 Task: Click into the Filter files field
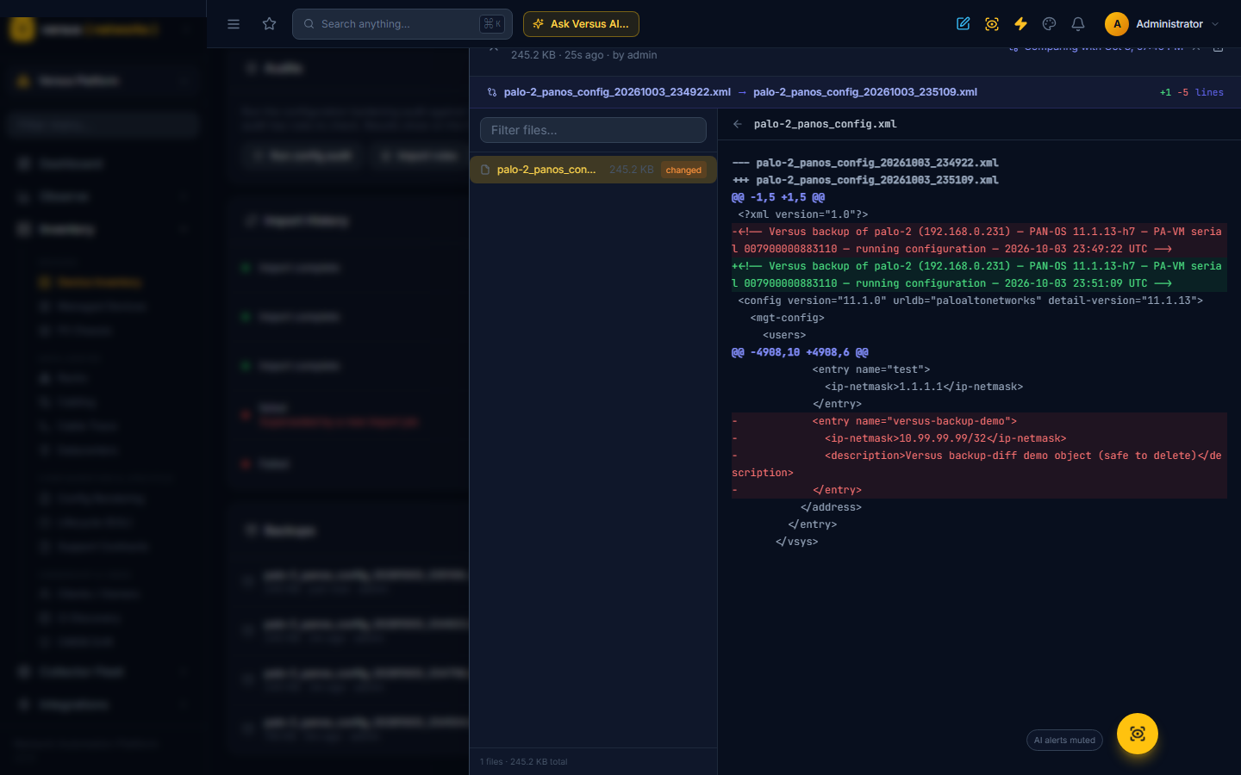593,130
